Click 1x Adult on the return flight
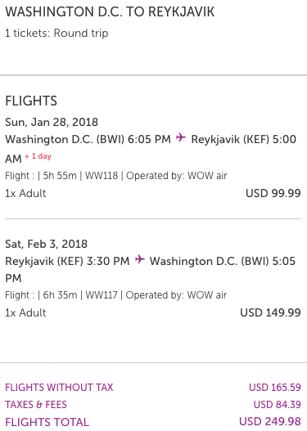Image resolution: width=307 pixels, height=431 pixels. pyautogui.click(x=25, y=312)
